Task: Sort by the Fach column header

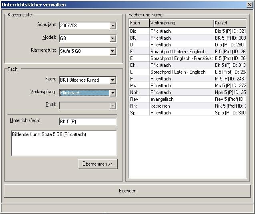Action: pos(139,23)
